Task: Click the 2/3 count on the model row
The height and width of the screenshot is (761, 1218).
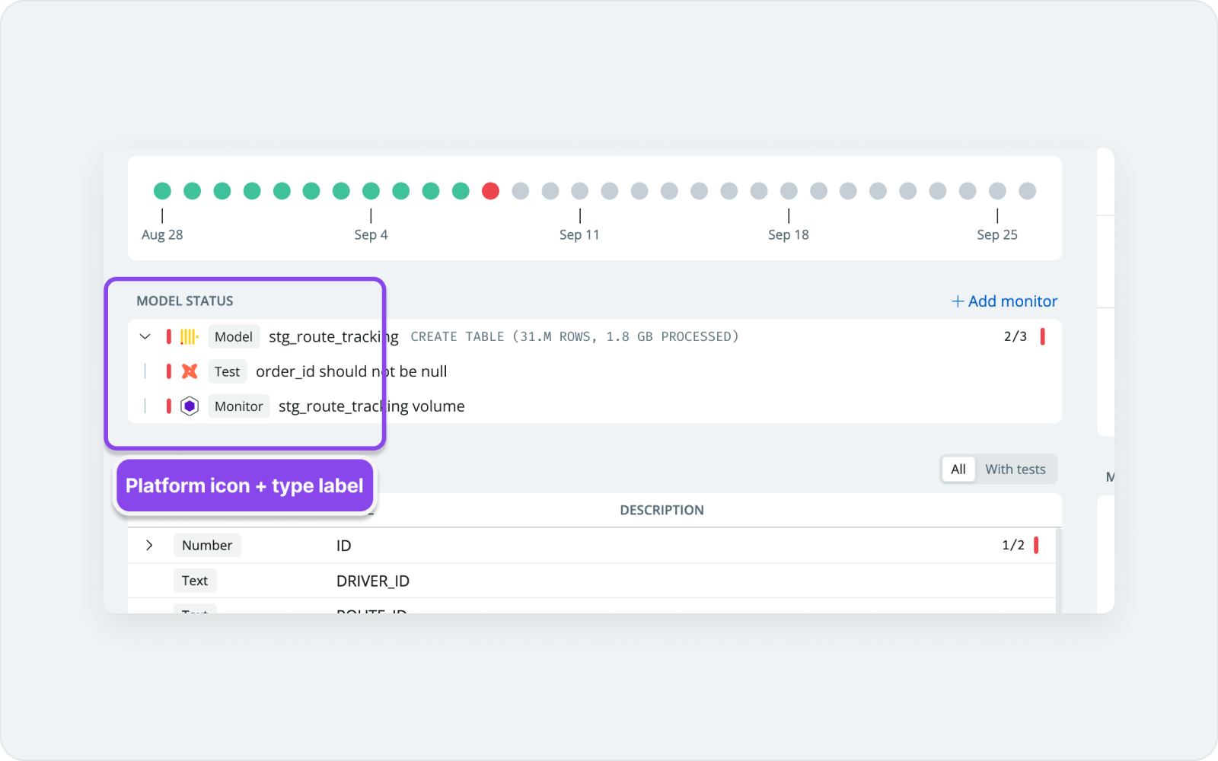Action: tap(1016, 336)
